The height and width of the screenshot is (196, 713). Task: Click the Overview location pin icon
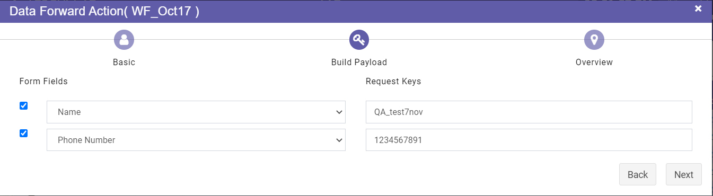pos(594,40)
